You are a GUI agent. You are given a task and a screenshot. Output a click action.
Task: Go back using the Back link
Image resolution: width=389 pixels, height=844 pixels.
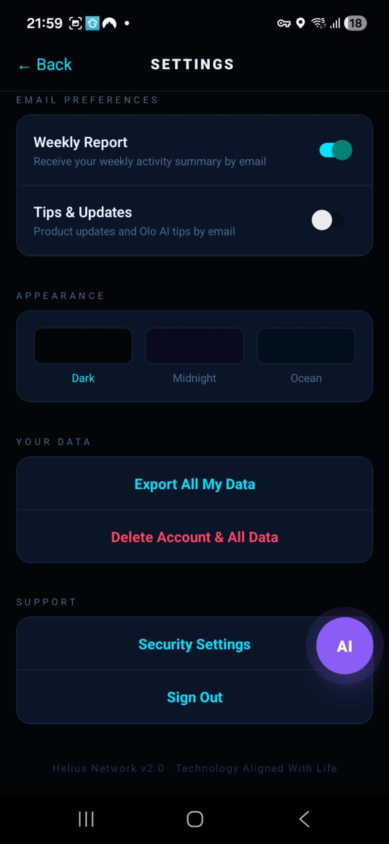pos(46,65)
